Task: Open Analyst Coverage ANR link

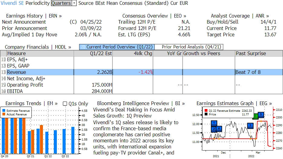Action: pos(240,16)
